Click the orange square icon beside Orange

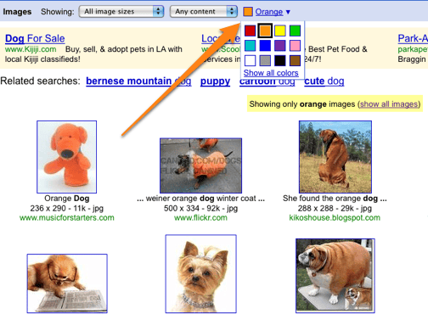coord(248,12)
